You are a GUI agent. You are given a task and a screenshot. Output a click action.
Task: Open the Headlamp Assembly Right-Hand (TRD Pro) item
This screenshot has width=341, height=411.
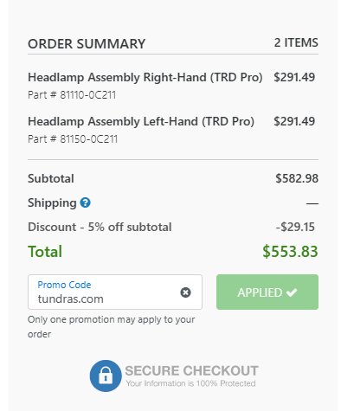tap(145, 78)
